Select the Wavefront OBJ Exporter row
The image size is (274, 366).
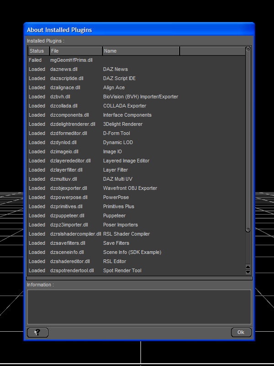137,188
